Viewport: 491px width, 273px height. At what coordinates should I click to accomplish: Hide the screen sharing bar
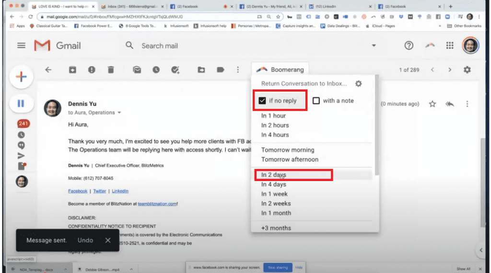[x=299, y=267]
